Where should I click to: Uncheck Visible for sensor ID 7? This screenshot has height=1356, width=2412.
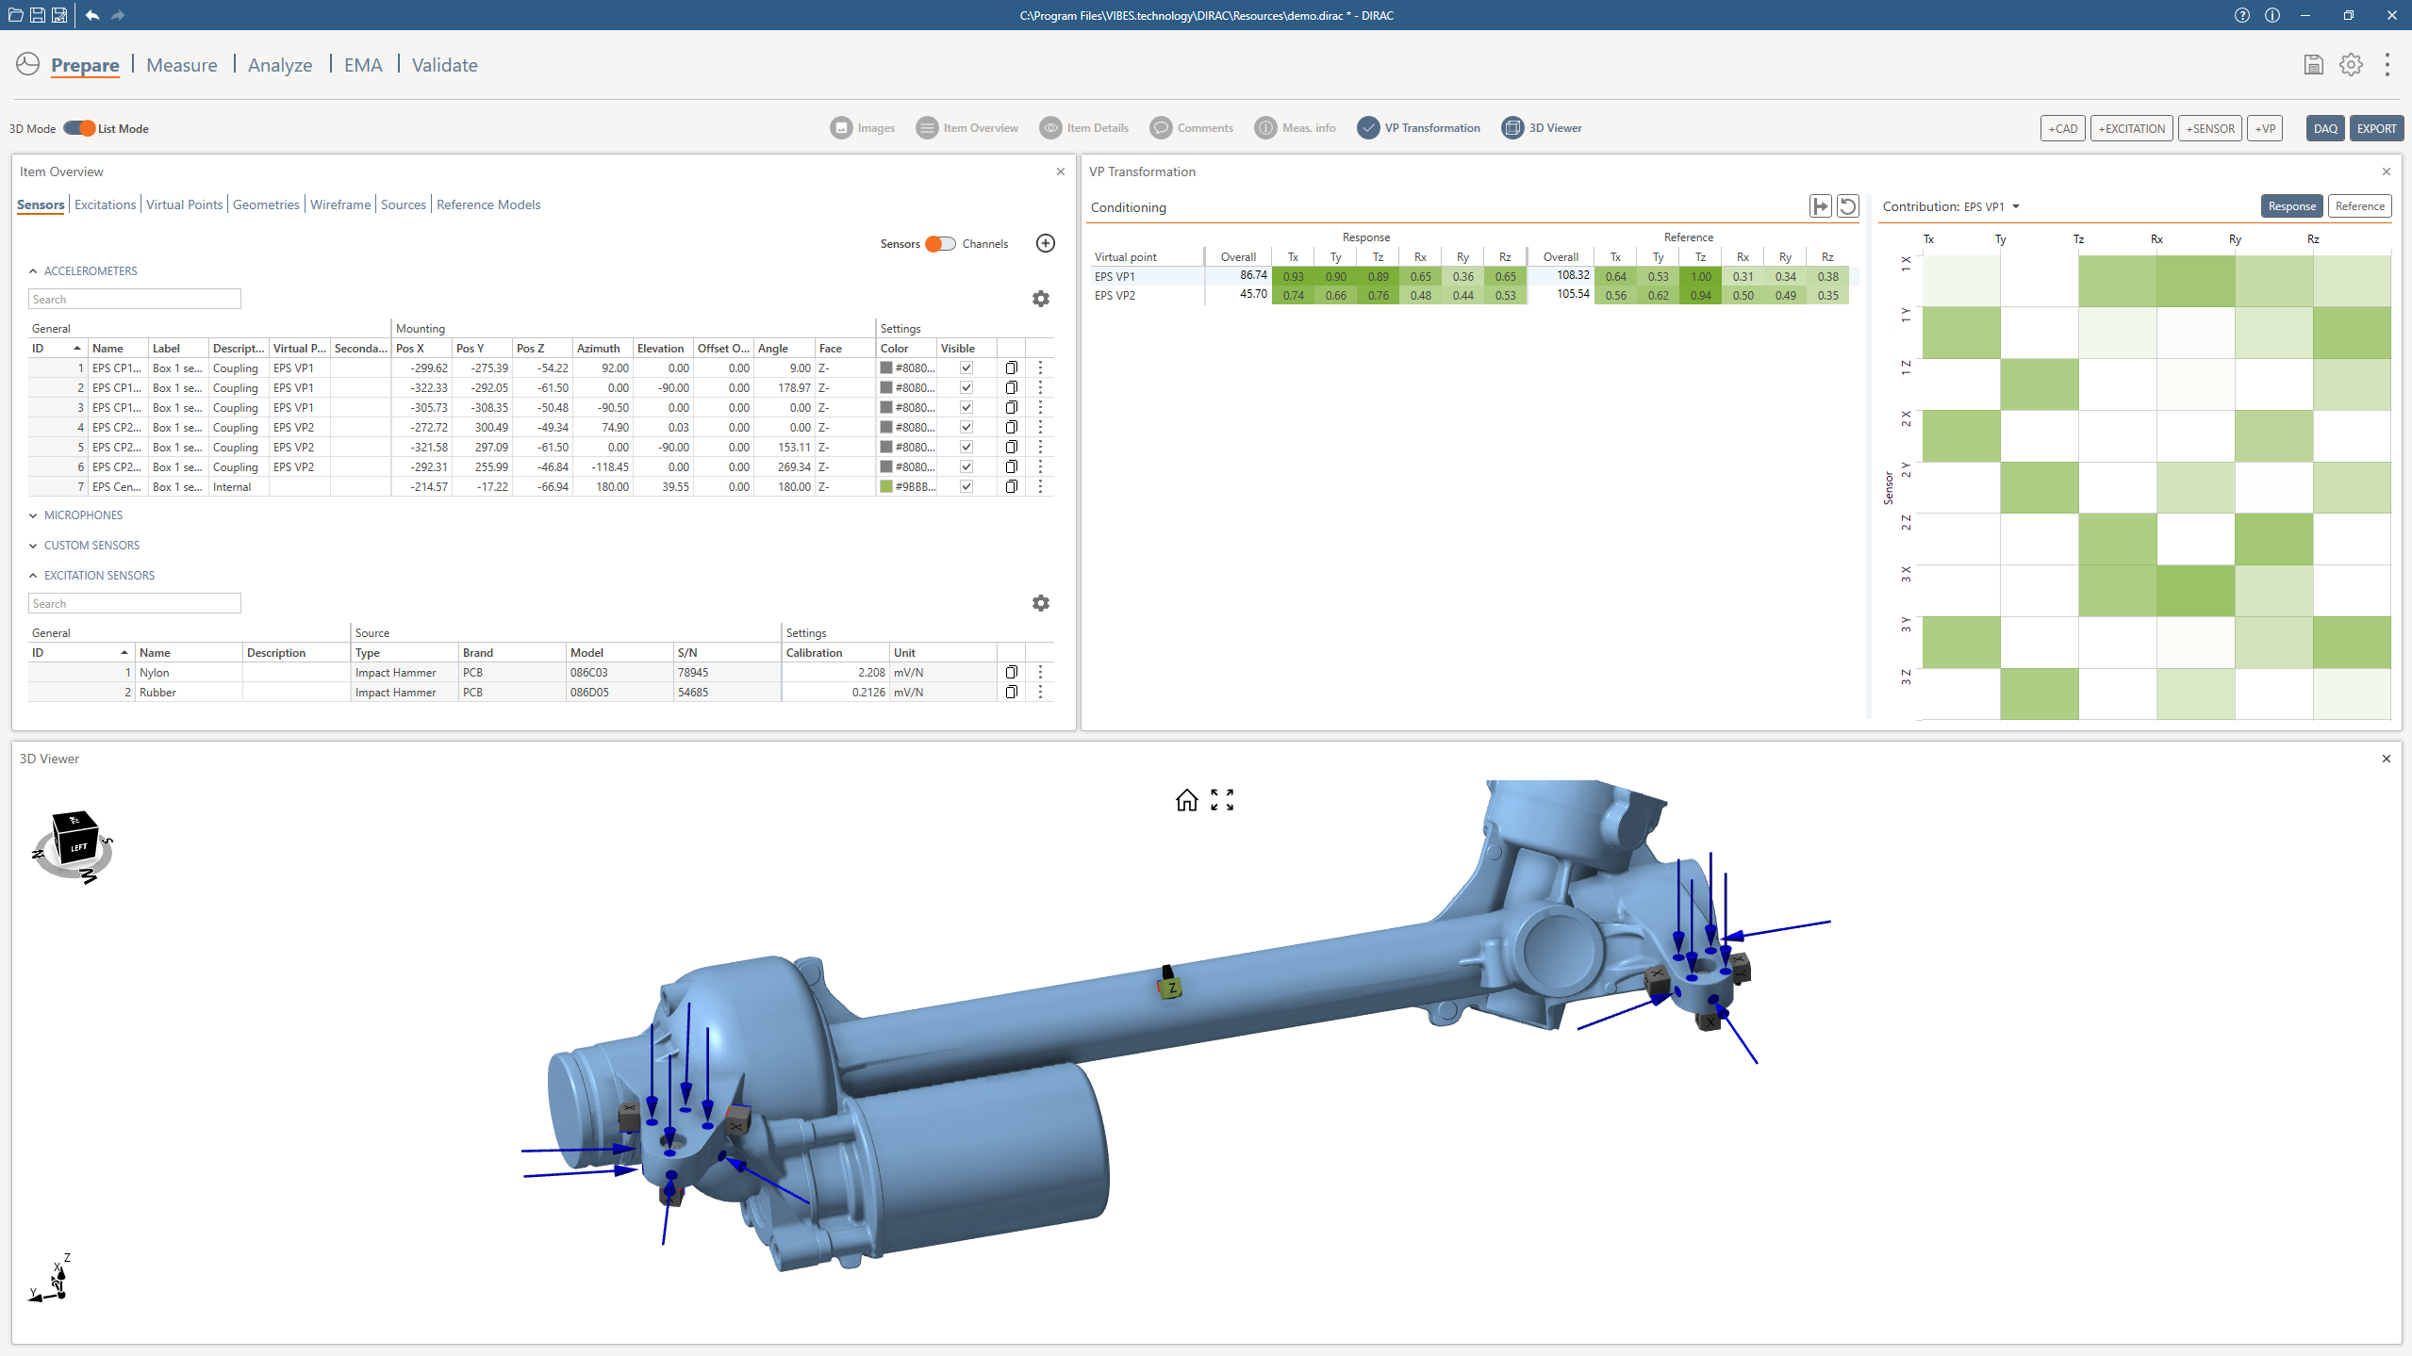coord(966,487)
